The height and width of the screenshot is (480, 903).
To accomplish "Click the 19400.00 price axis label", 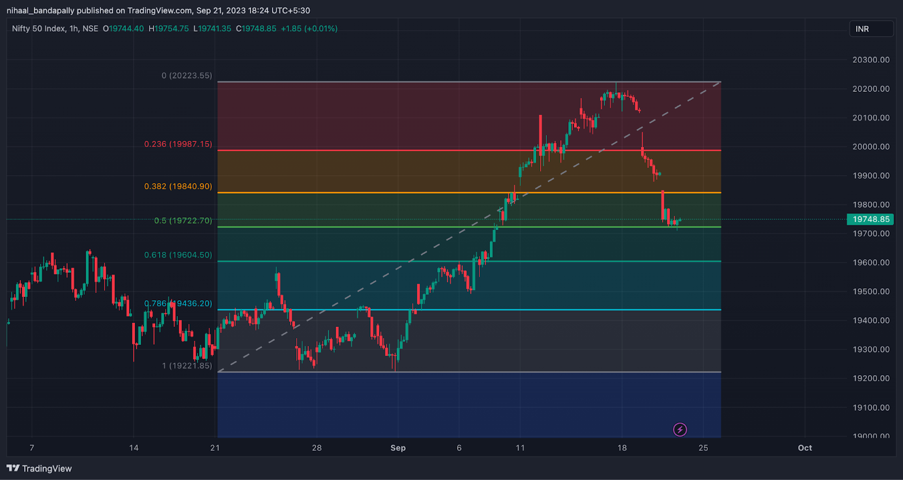I will (871, 321).
